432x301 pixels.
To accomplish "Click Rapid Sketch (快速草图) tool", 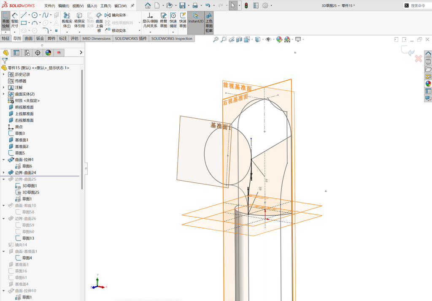I will click(x=183, y=20).
